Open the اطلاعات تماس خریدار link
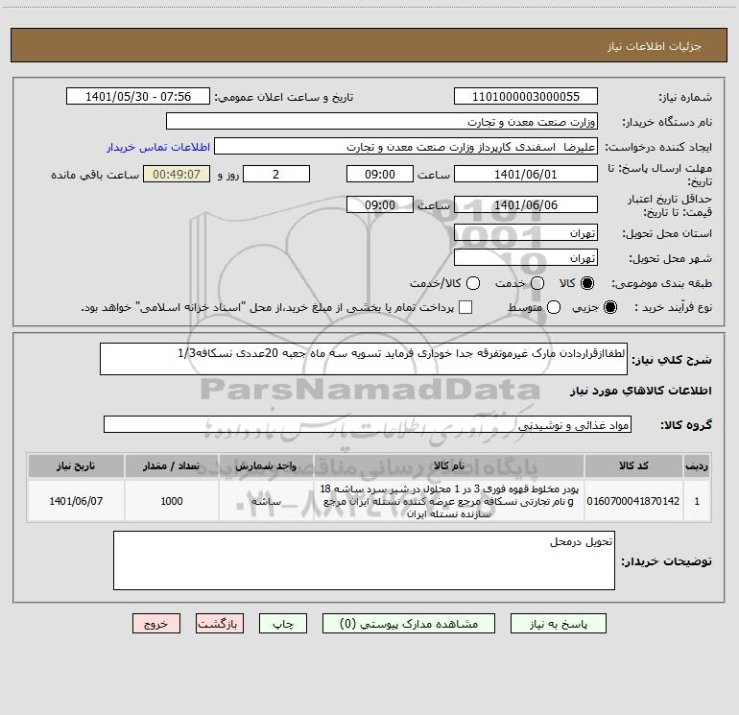739x715 pixels. 158,147
